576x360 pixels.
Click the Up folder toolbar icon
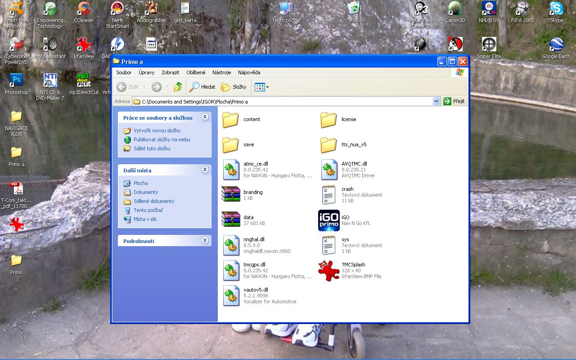(178, 87)
